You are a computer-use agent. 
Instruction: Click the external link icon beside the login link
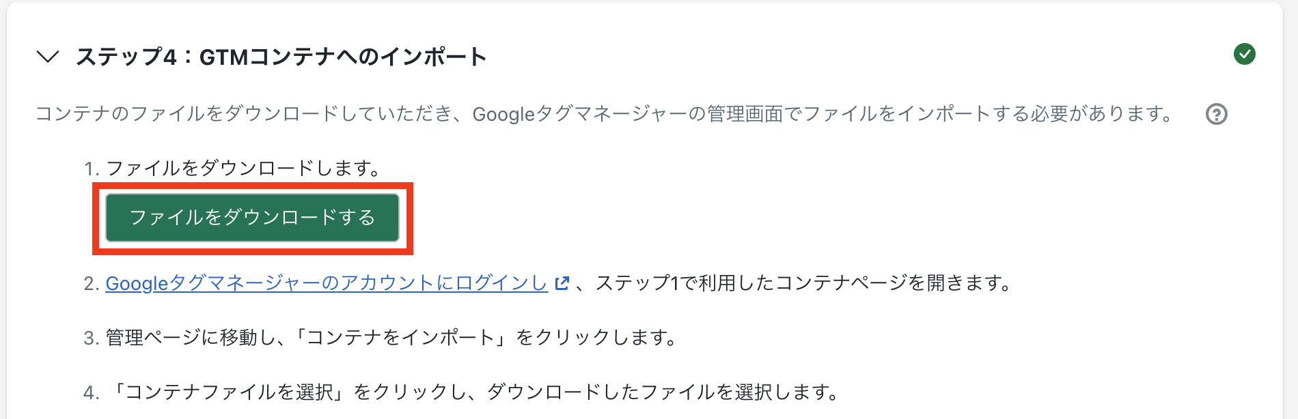point(562,283)
